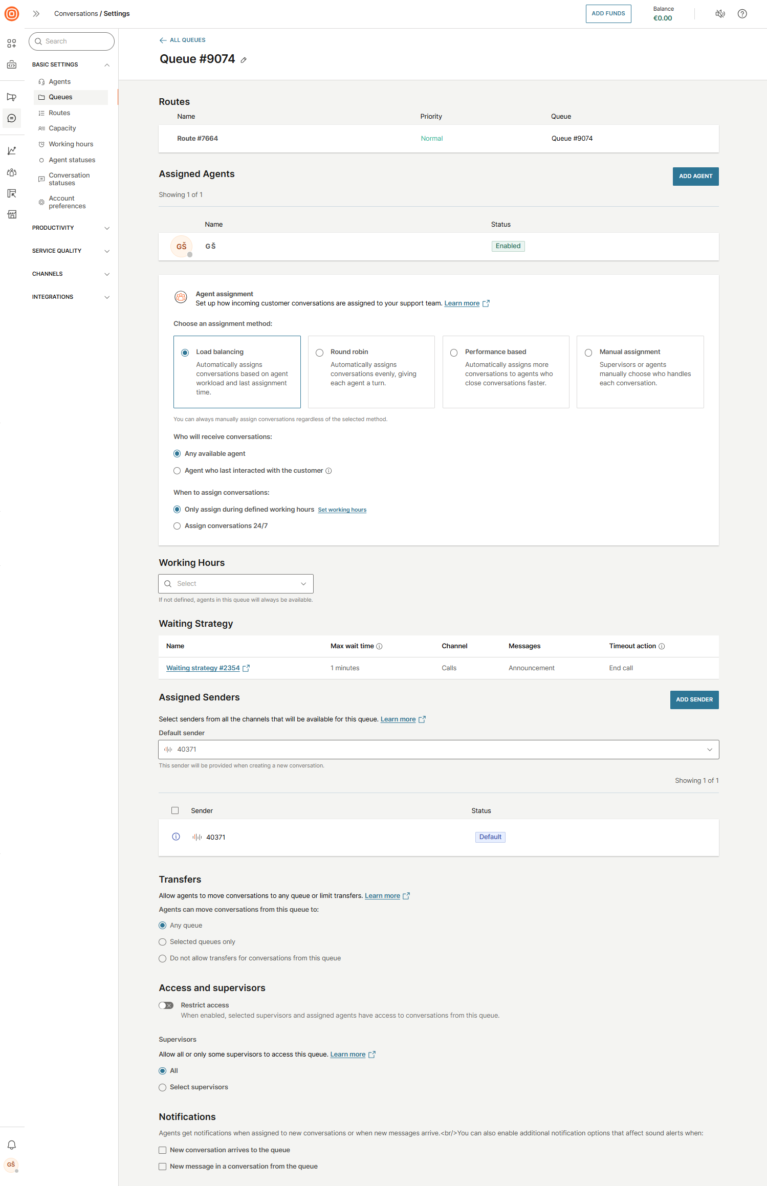The width and height of the screenshot is (767, 1186).
Task: Collapse the BASIC SETTINGS section
Action: coord(71,65)
